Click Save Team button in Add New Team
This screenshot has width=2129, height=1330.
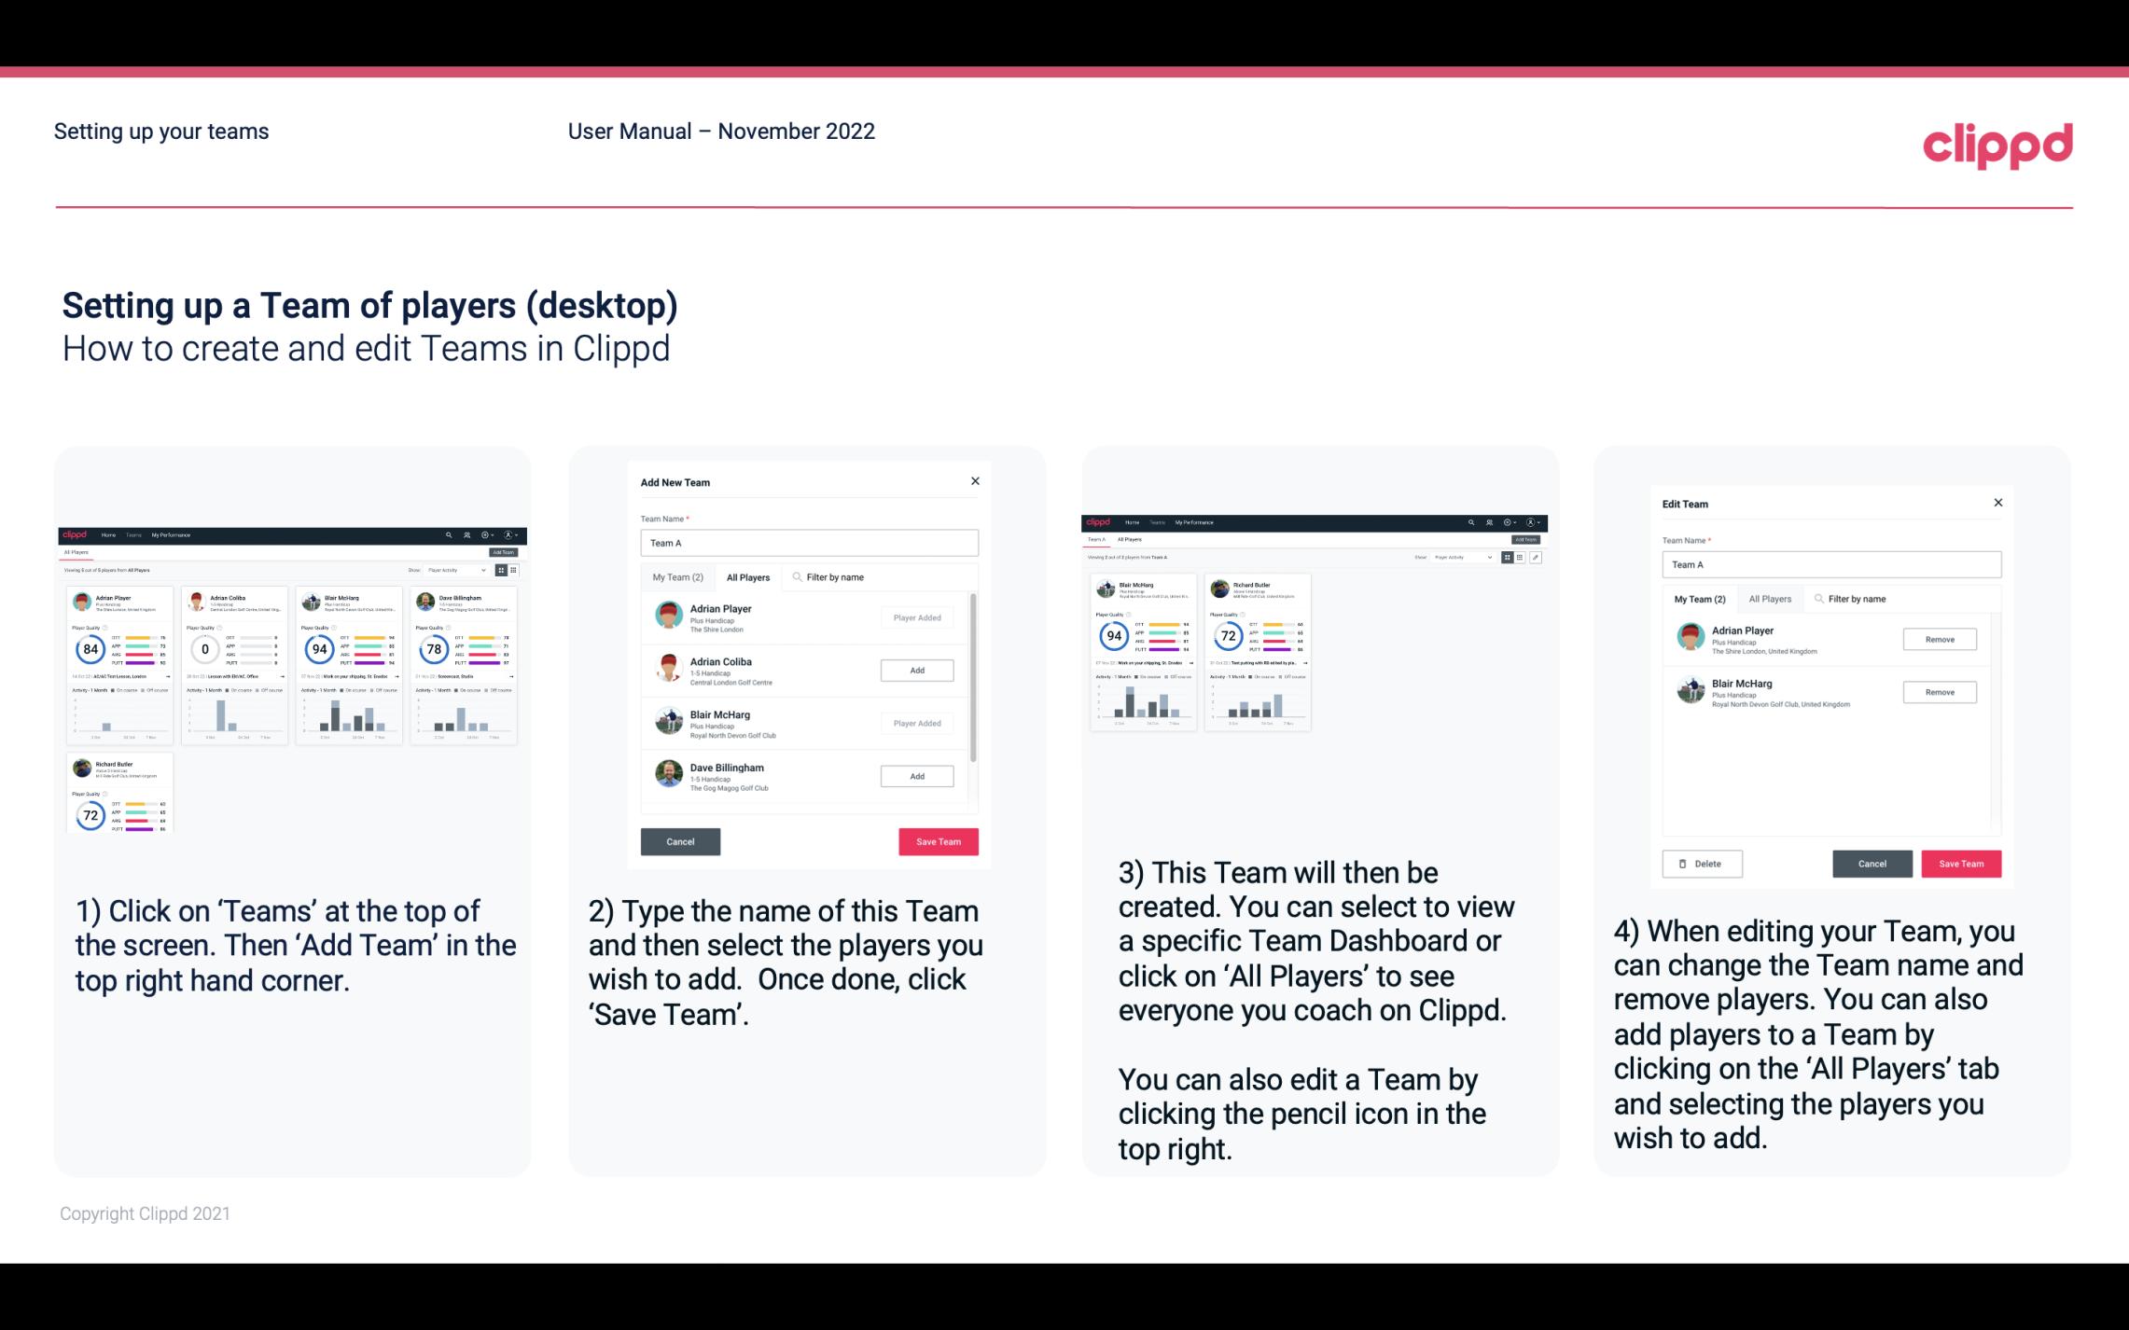point(938,839)
